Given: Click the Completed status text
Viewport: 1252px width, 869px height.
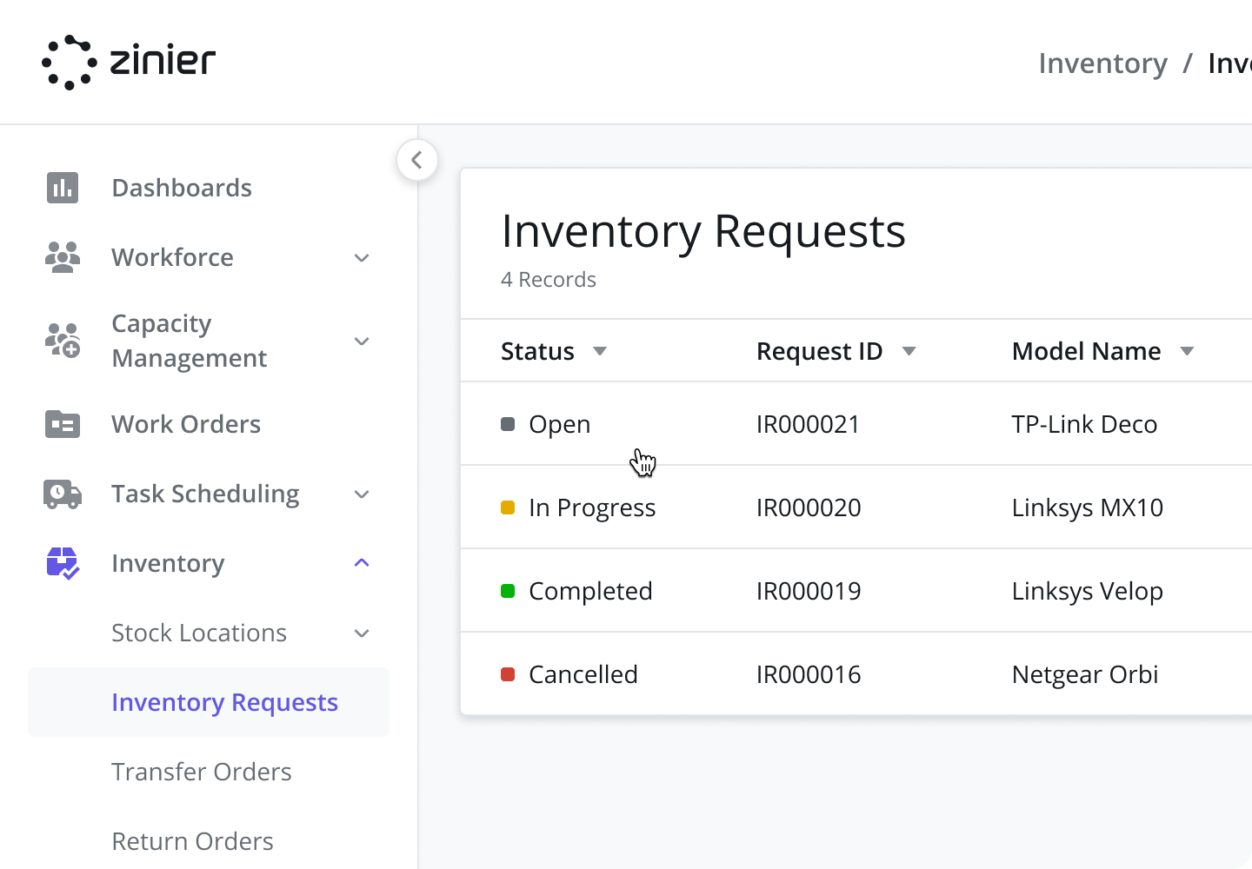Looking at the screenshot, I should pyautogui.click(x=590, y=591).
